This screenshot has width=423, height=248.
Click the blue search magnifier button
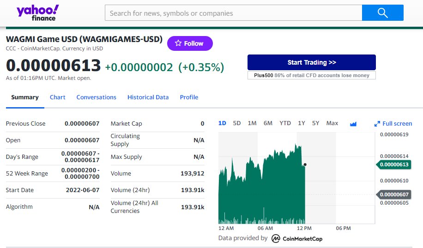click(382, 12)
